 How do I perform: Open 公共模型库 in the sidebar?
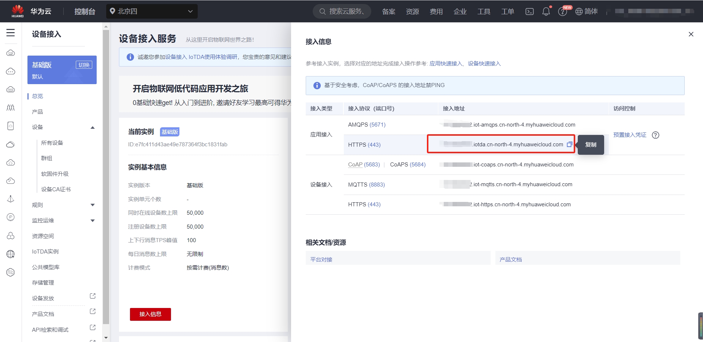pyautogui.click(x=46, y=267)
